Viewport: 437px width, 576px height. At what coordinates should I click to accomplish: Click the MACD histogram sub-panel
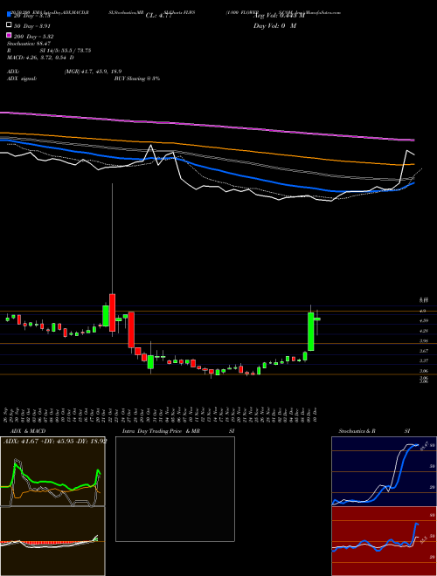(52, 541)
